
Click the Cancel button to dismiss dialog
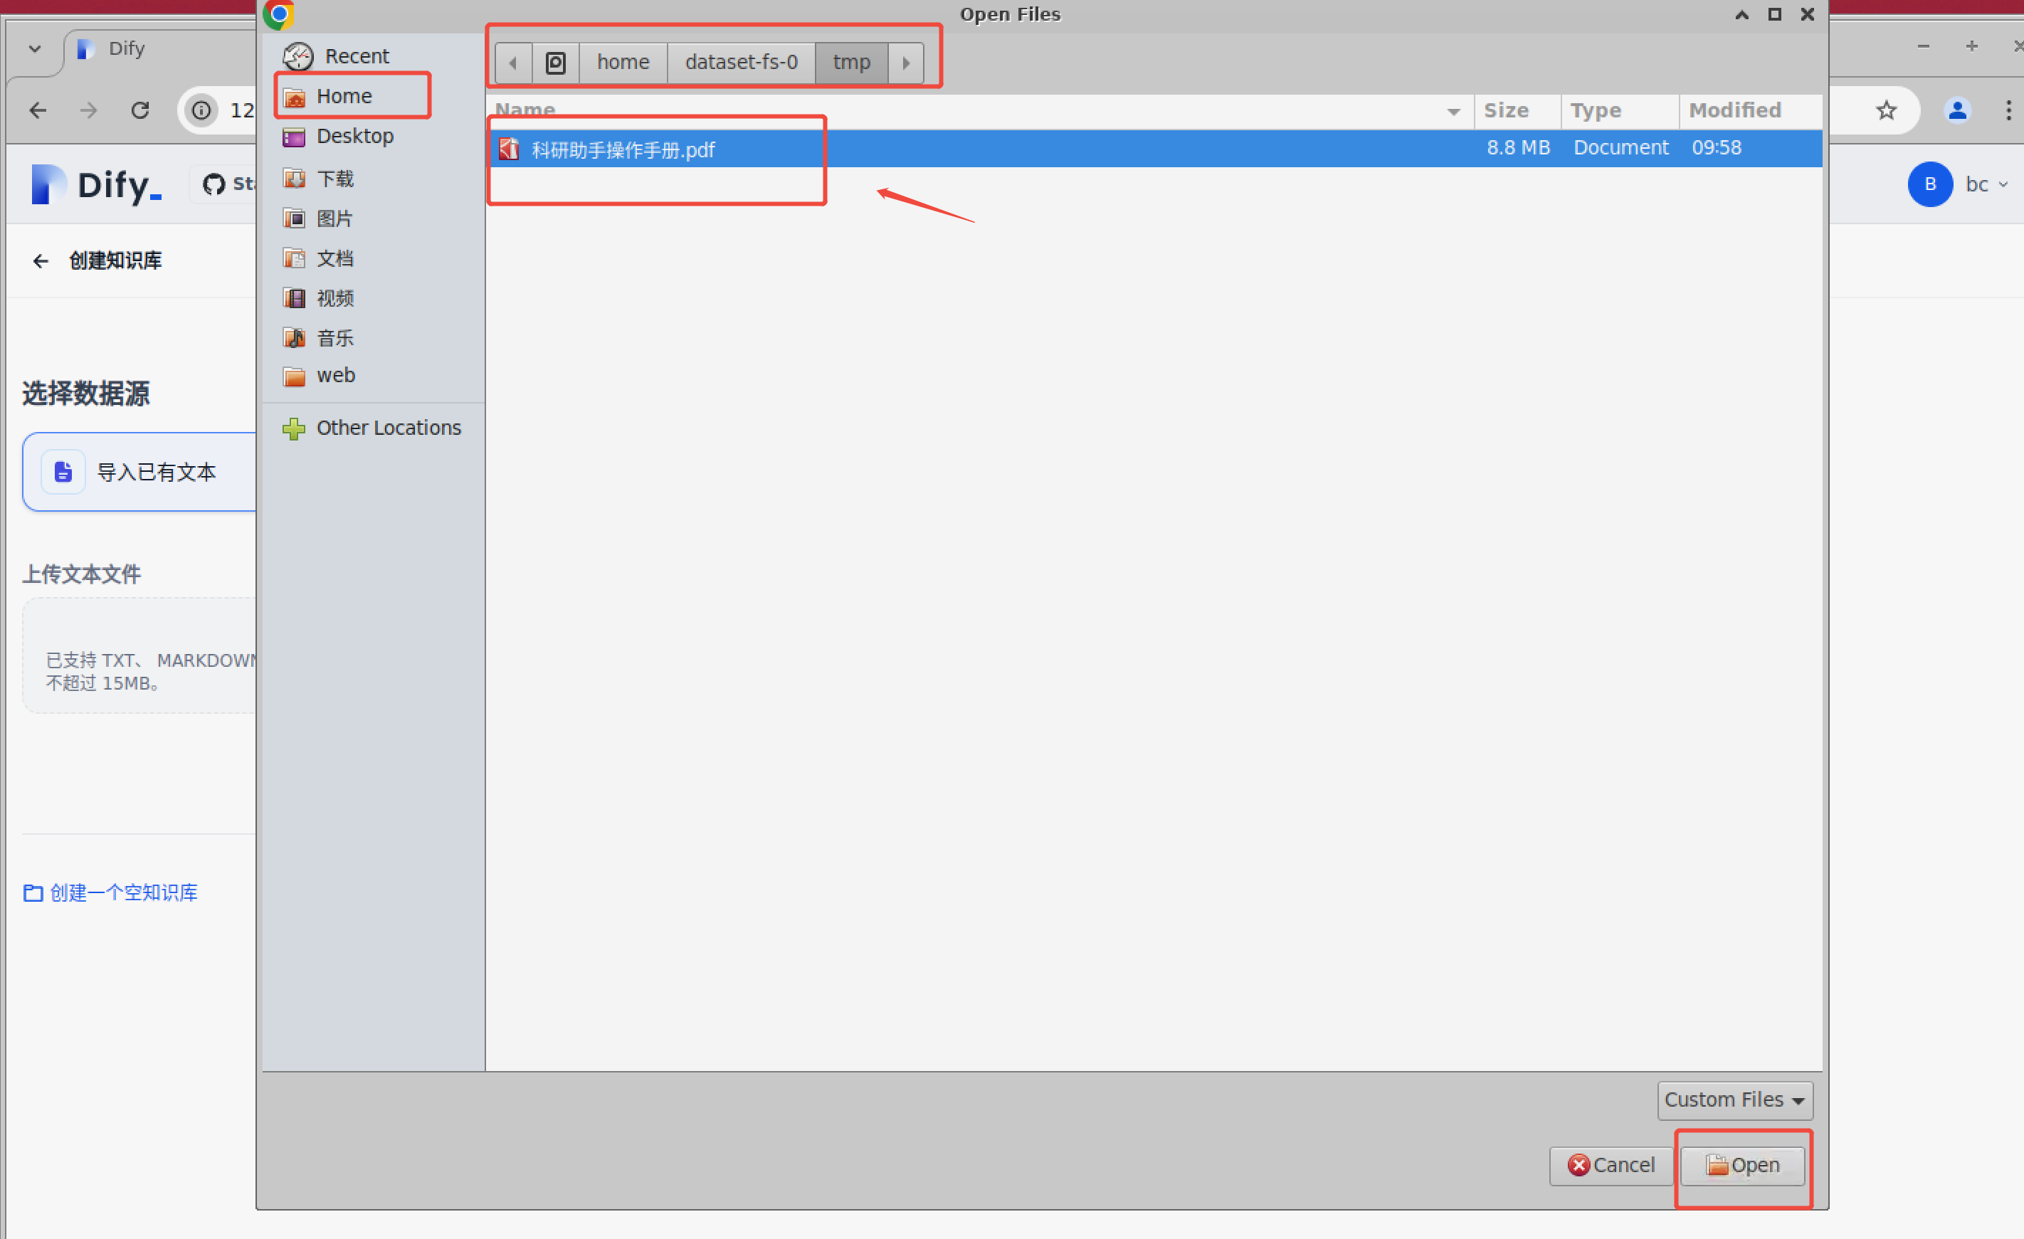[1611, 1164]
